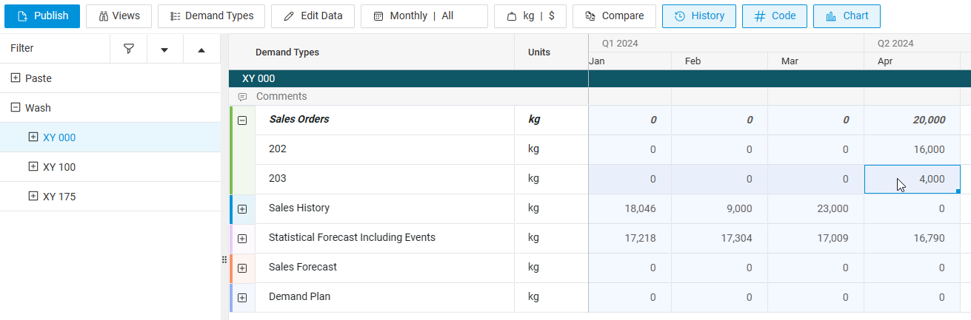Open the Monthly | All period dropdown
This screenshot has height=320, width=971.
[x=424, y=16]
